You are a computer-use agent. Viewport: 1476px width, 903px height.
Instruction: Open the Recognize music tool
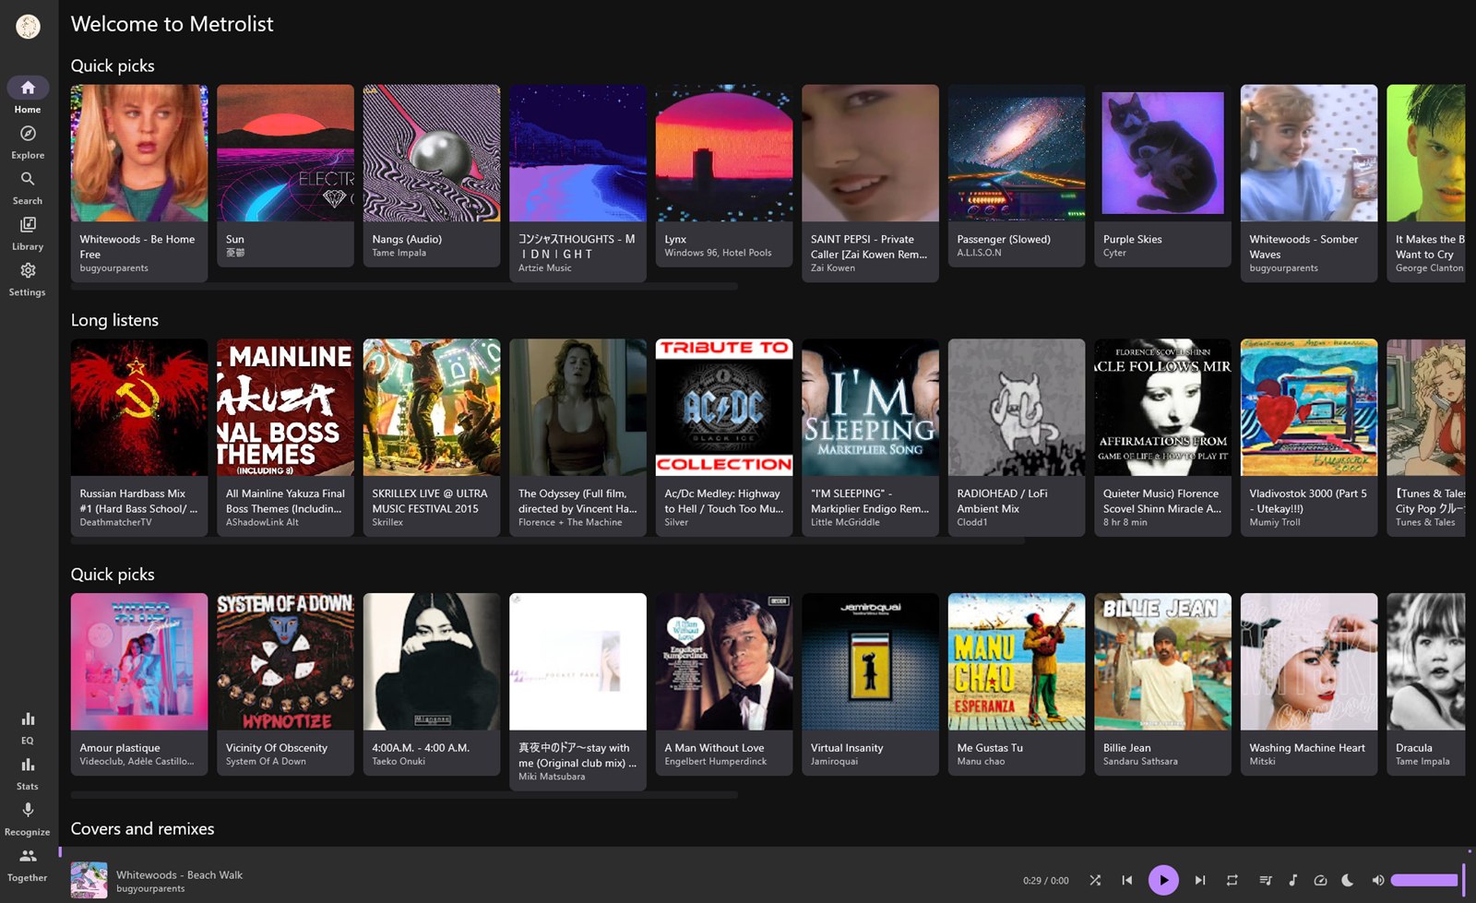coord(28,818)
